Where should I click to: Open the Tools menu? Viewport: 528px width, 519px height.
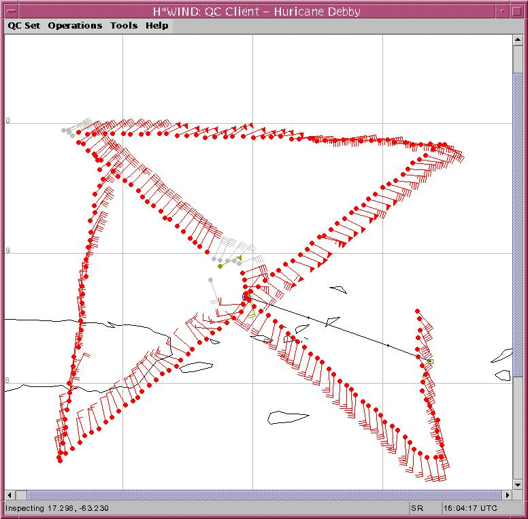(124, 25)
